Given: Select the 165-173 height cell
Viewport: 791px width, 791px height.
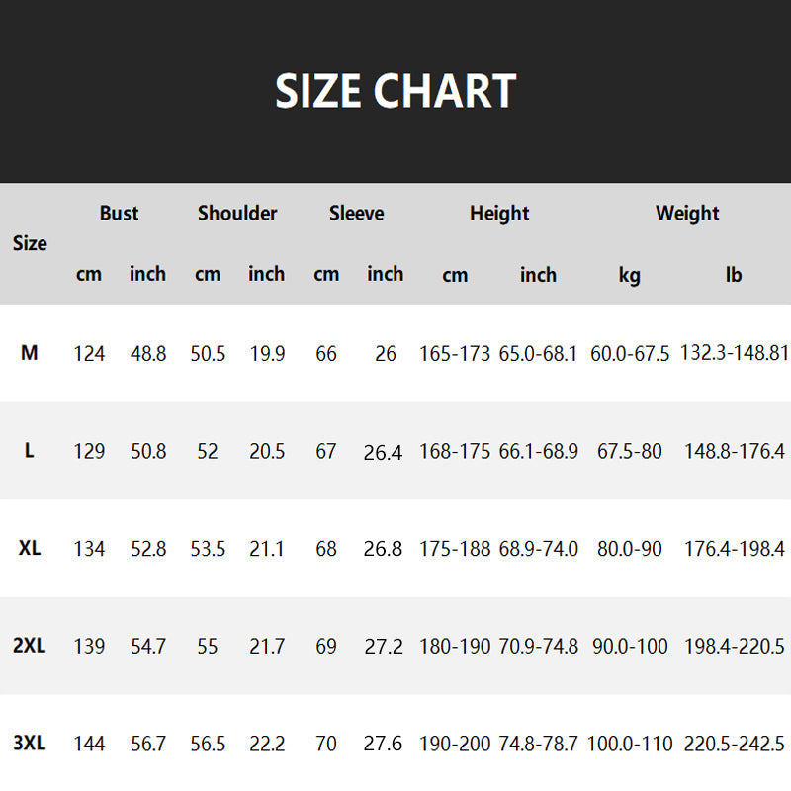Looking at the screenshot, I should [x=455, y=353].
